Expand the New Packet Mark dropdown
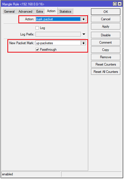 click(x=83, y=43)
